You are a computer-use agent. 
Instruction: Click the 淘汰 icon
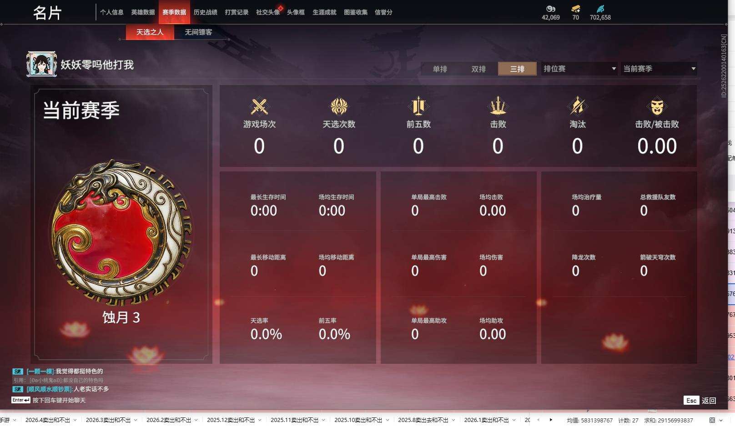578,106
